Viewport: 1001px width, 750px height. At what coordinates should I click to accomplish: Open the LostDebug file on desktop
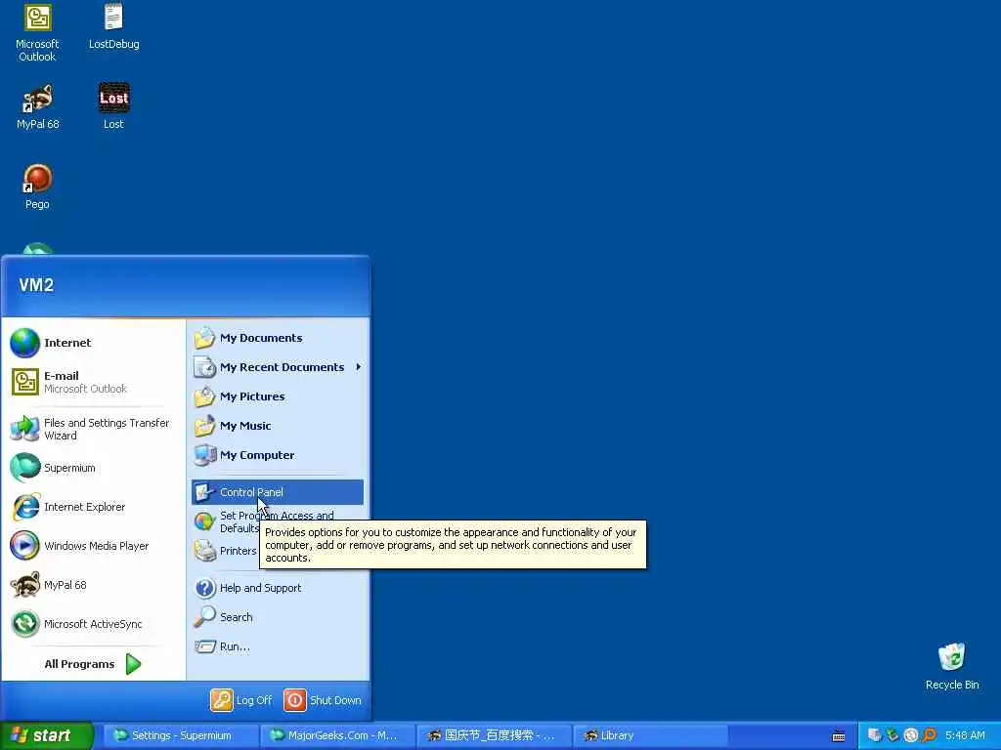point(113,26)
